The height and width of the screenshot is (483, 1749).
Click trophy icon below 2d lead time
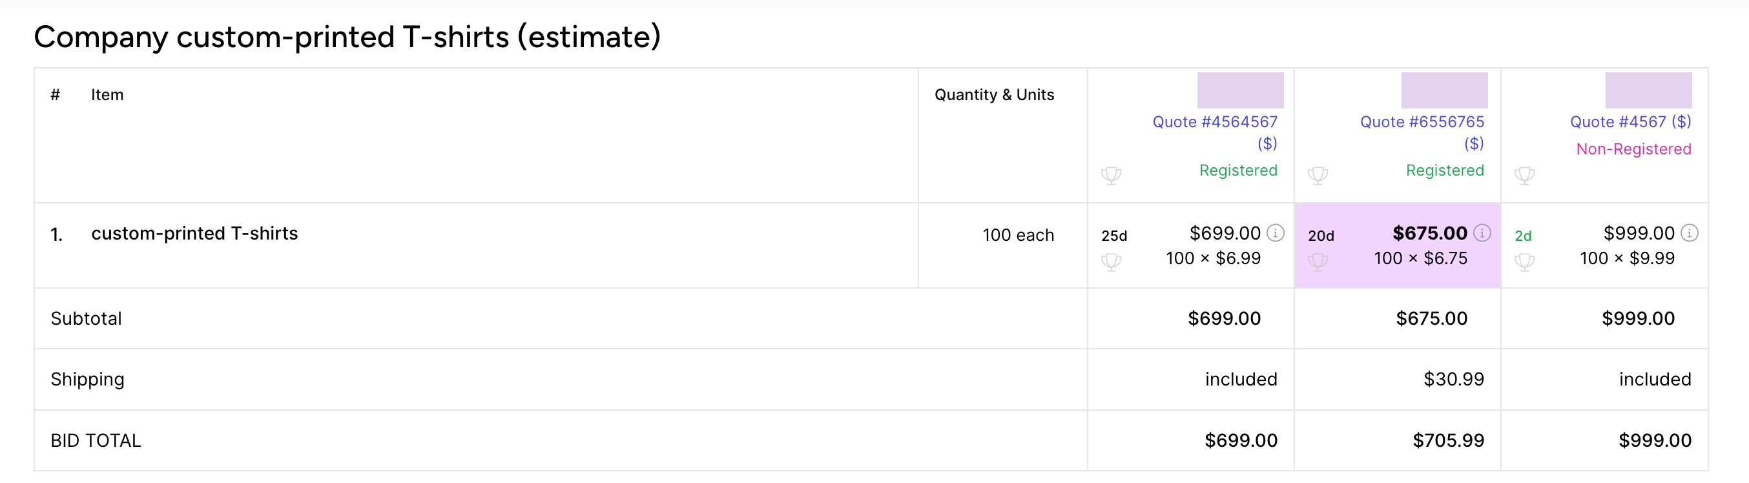click(1524, 262)
